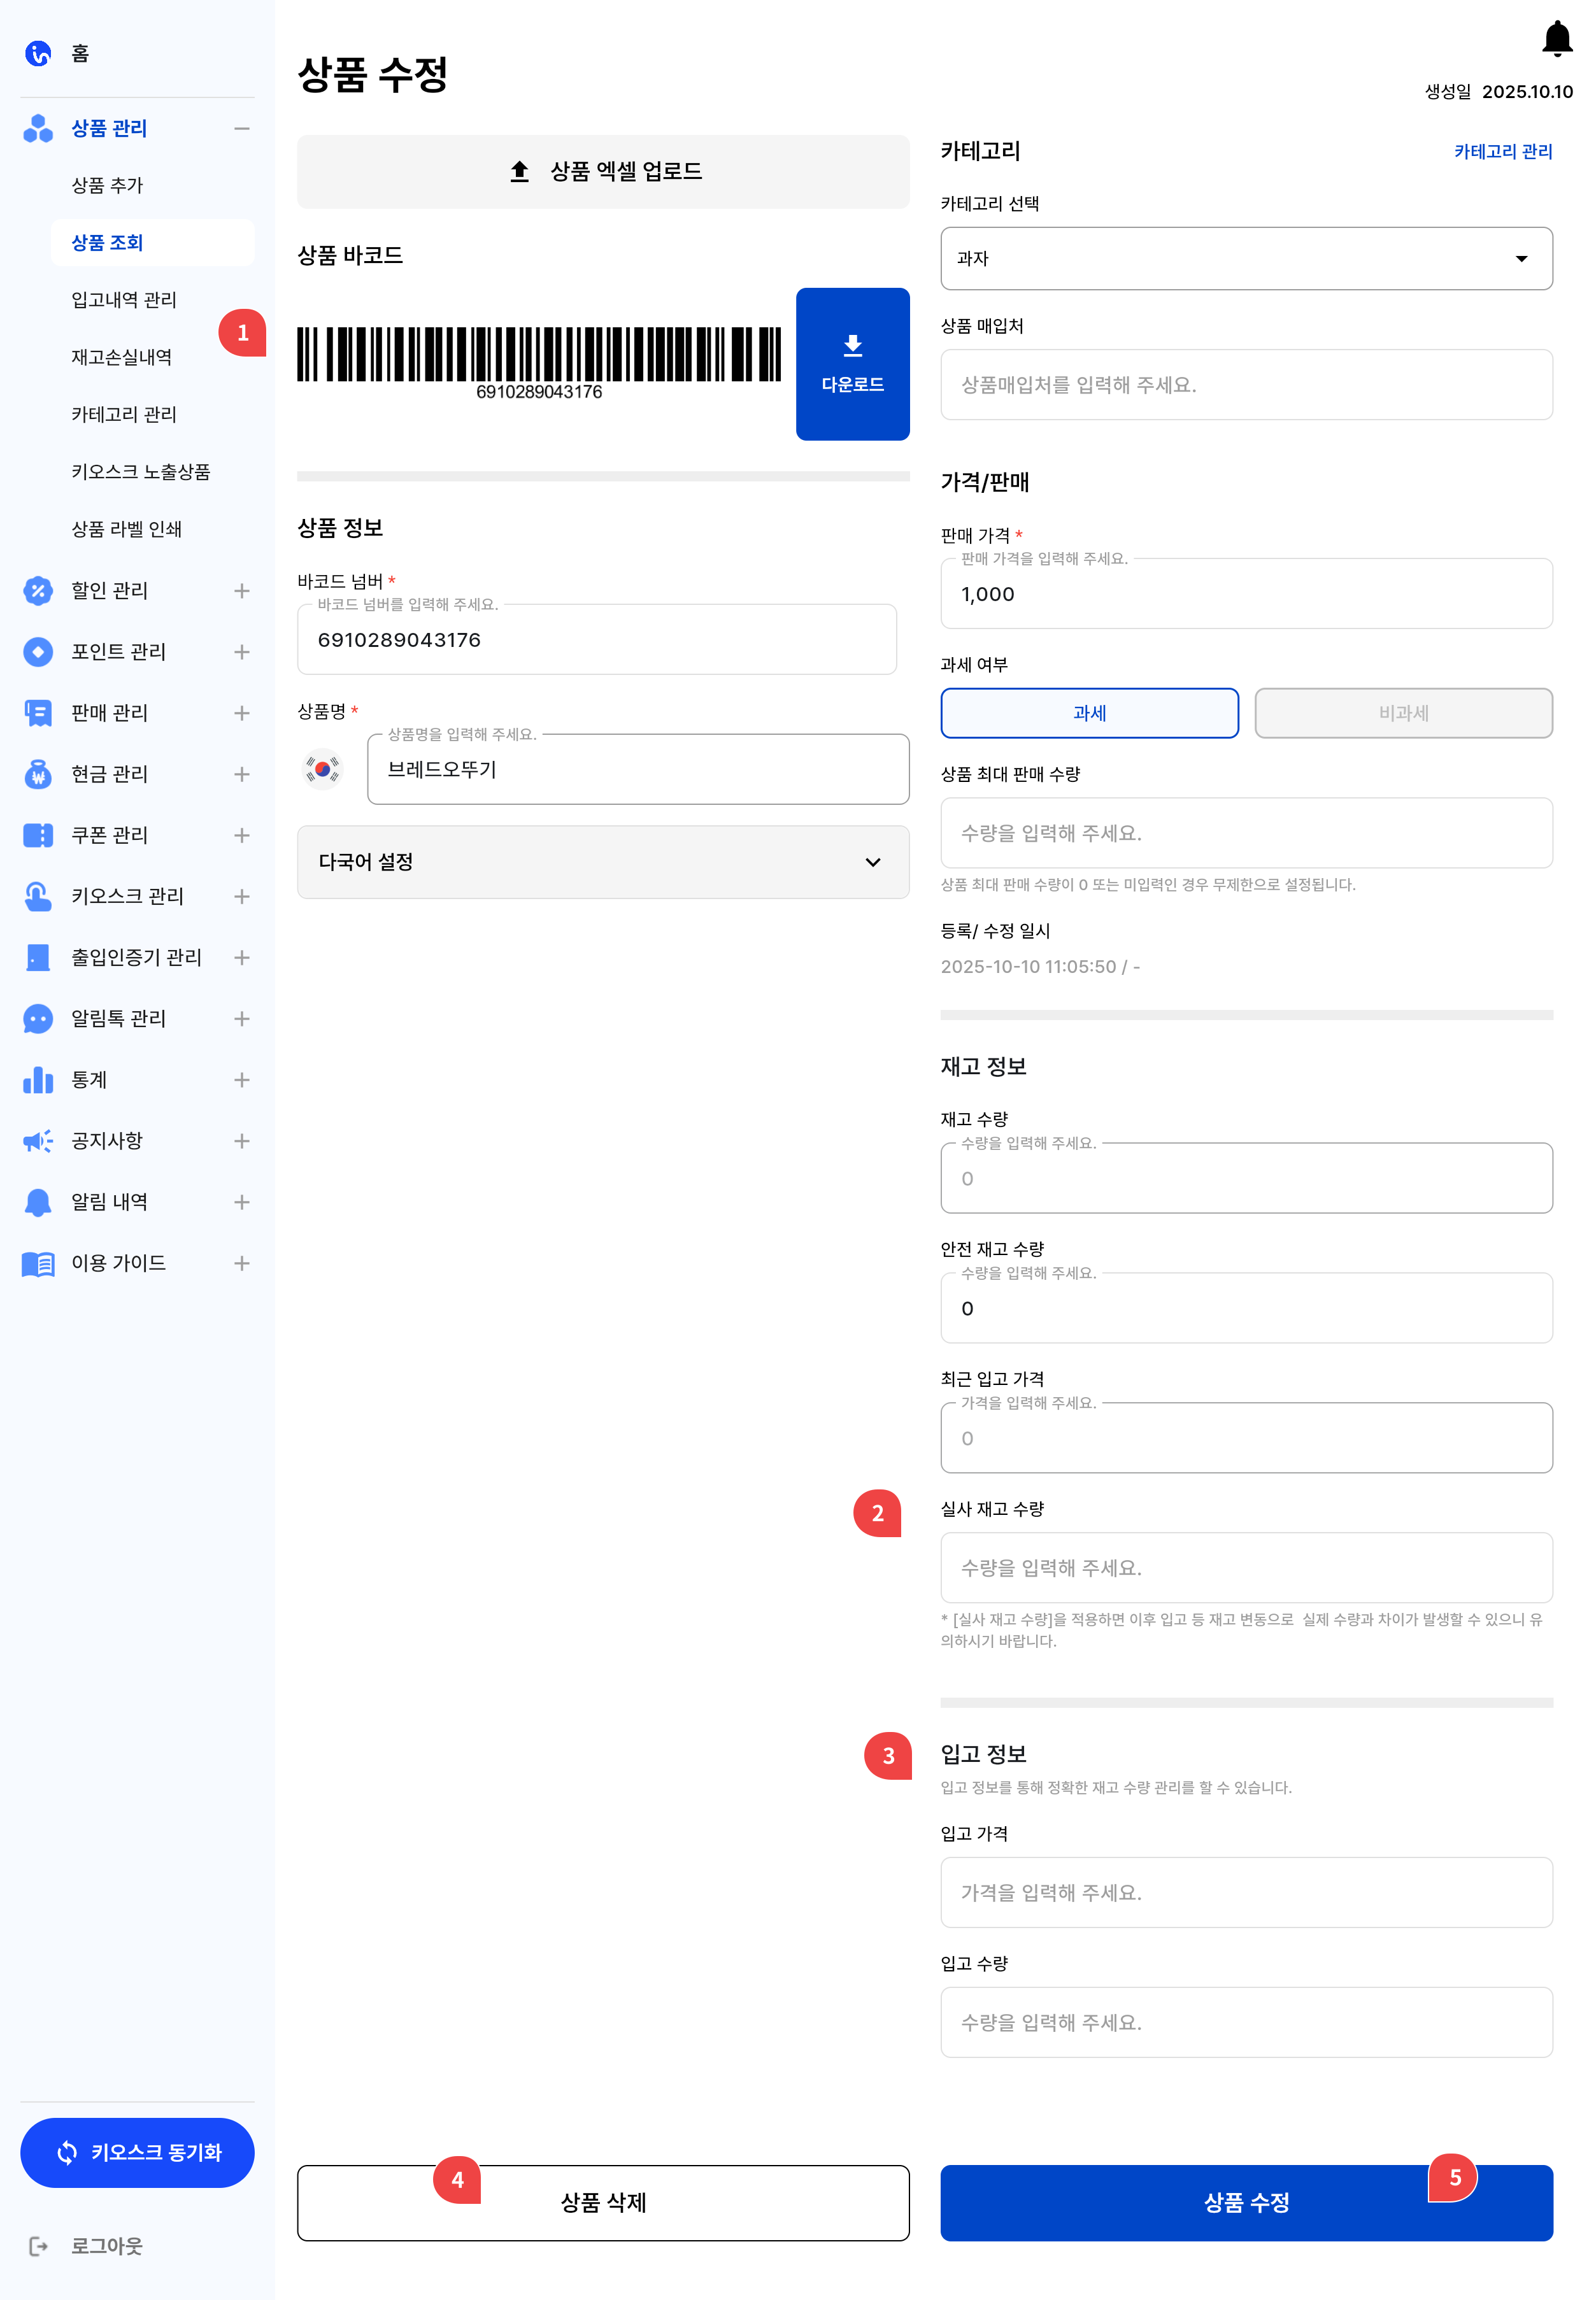1596x2300 pixels.
Task: Click the 현금 관리 money bag icon
Action: coord(38,774)
